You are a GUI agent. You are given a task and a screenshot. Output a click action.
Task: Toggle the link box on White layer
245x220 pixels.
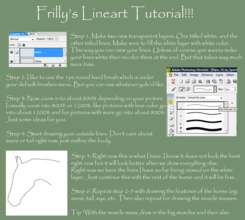click(x=17, y=61)
